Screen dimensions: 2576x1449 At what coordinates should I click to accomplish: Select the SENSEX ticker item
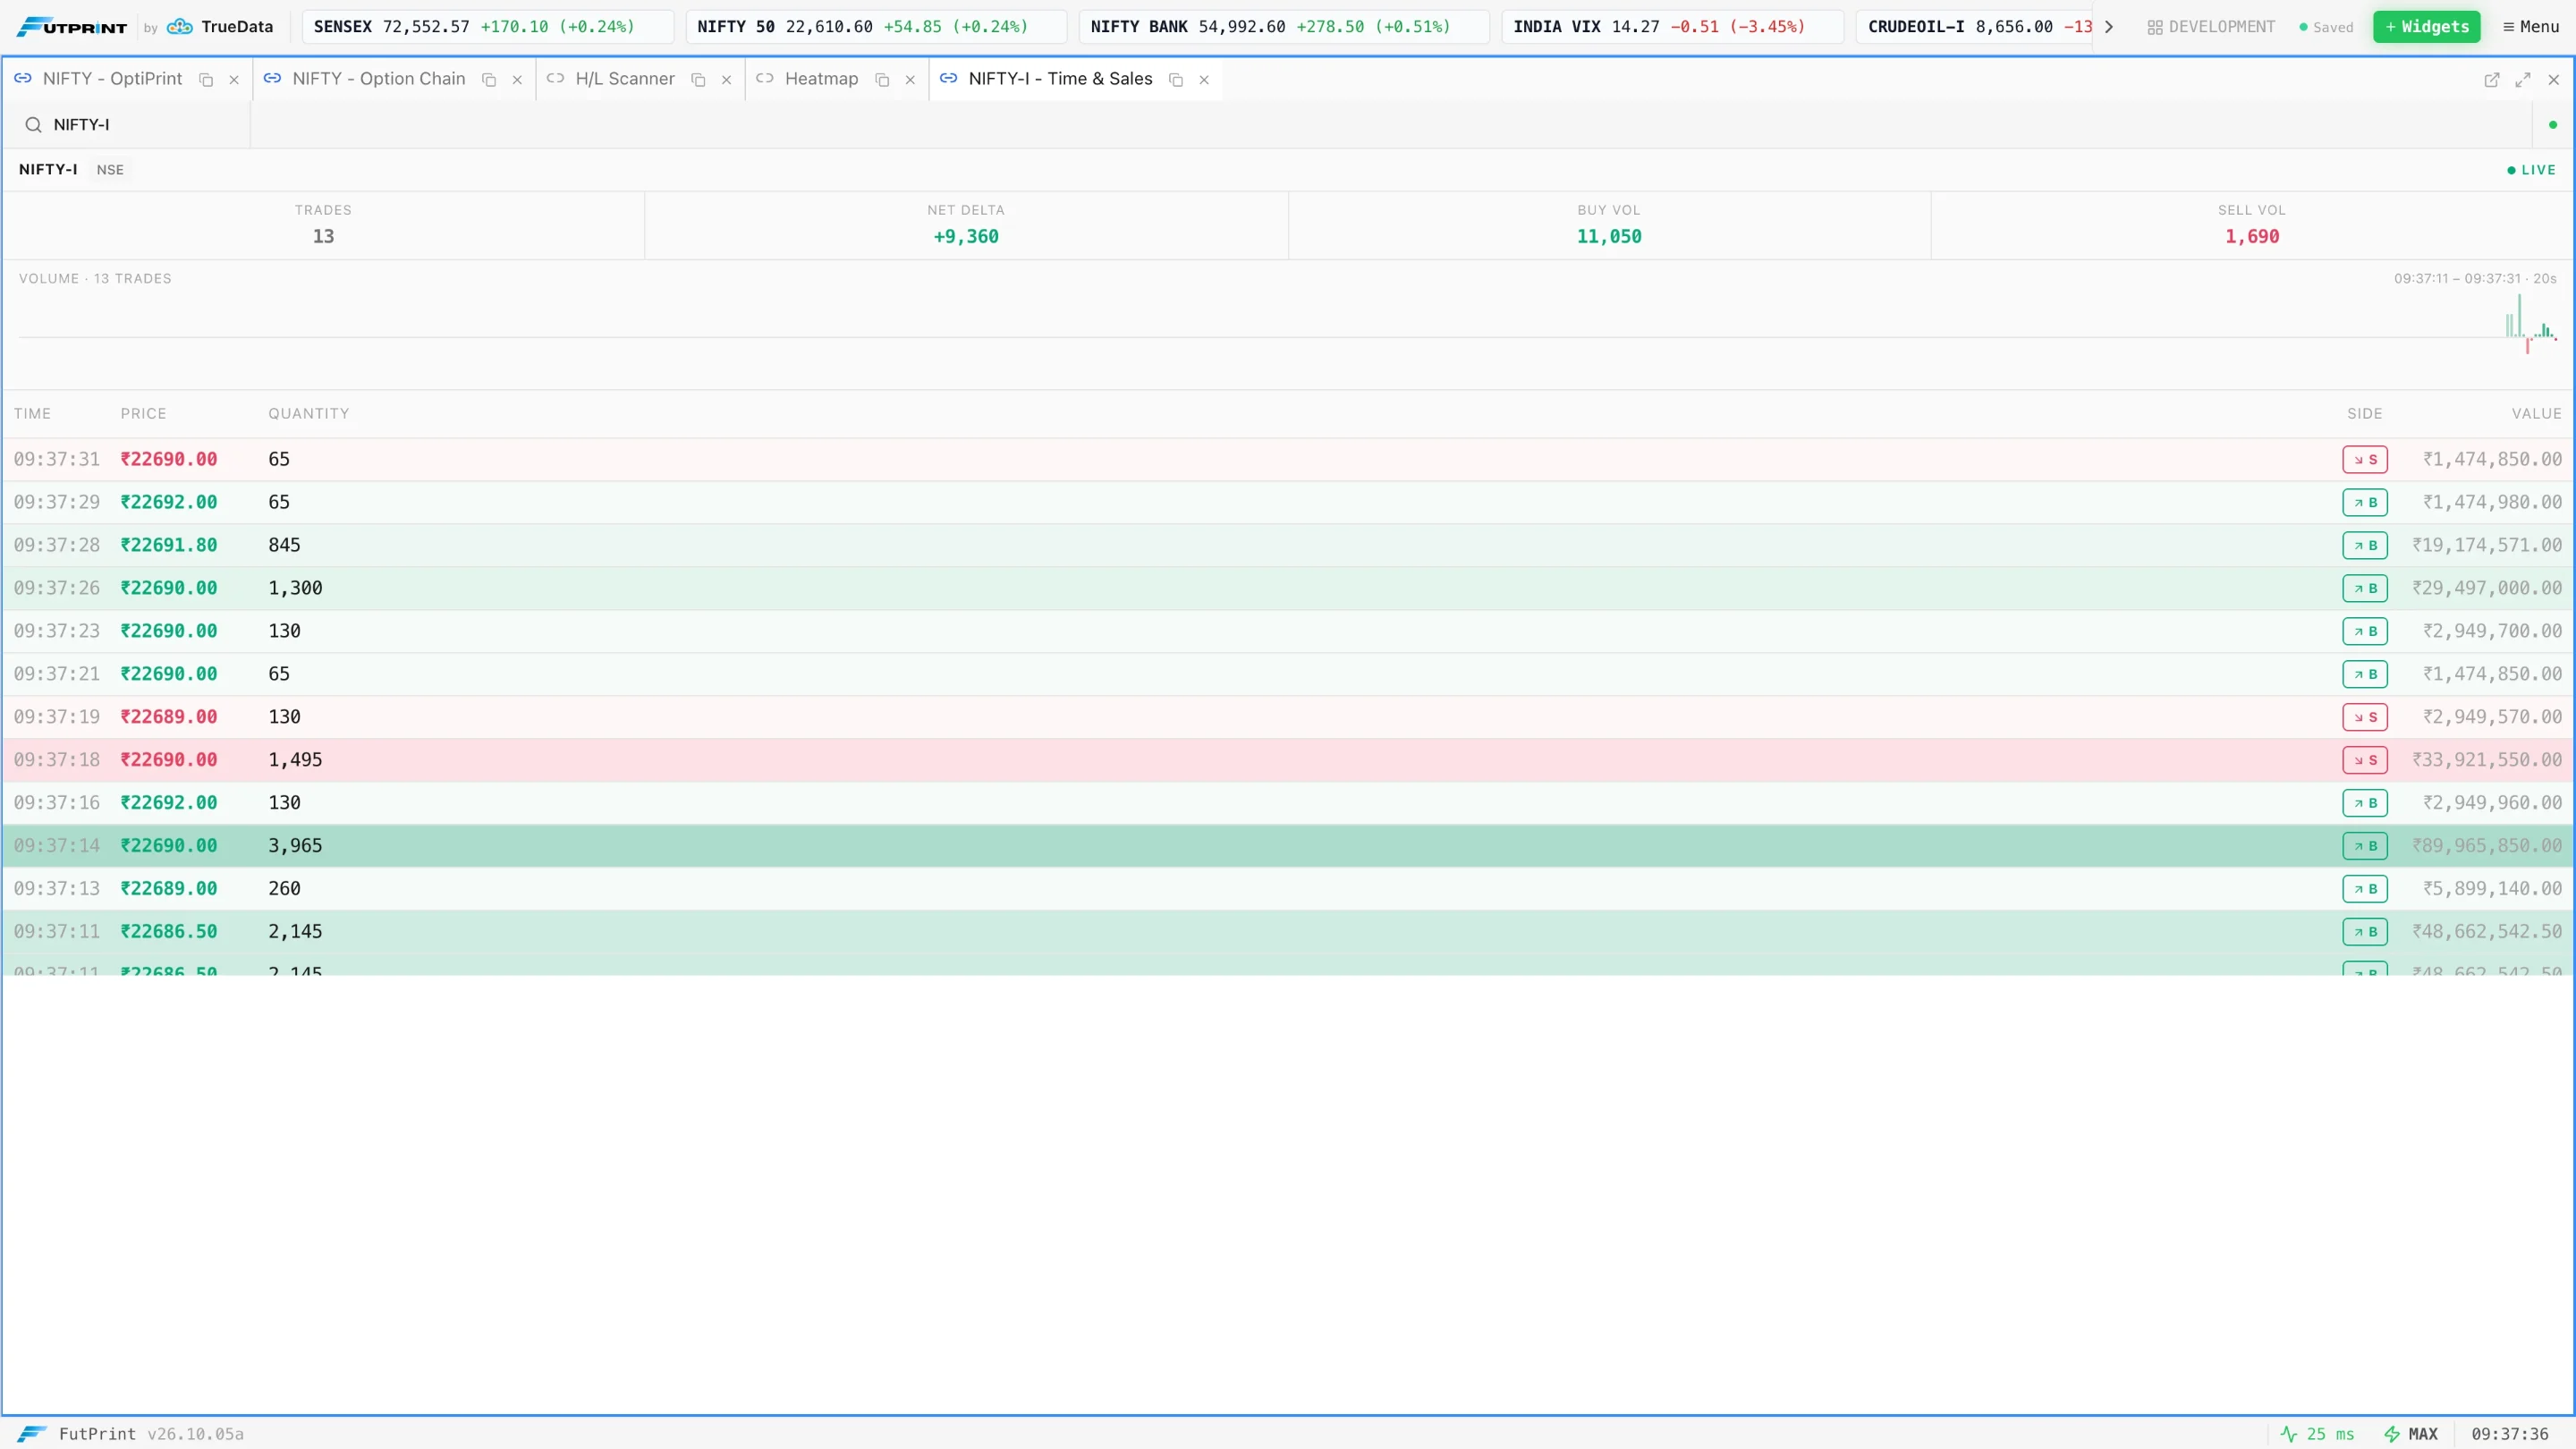coord(488,27)
